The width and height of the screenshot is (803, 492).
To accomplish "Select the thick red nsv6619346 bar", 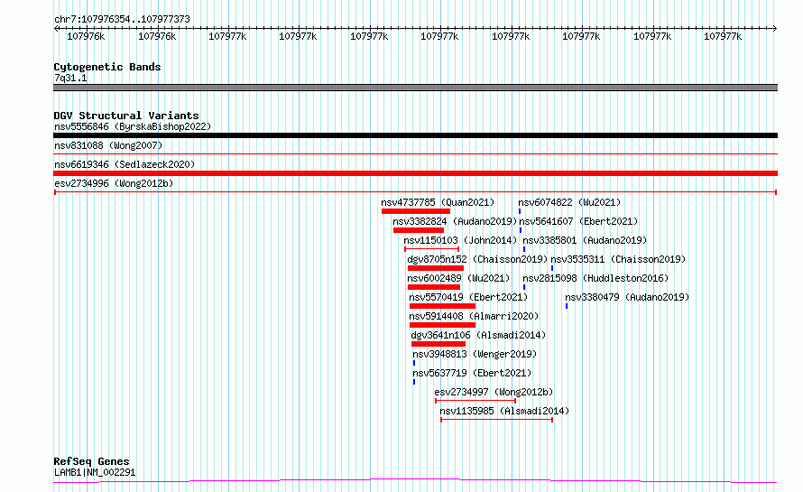I will tap(415, 173).
